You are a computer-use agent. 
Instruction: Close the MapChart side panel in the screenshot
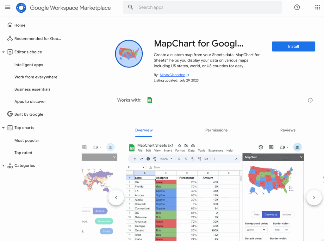point(301,157)
